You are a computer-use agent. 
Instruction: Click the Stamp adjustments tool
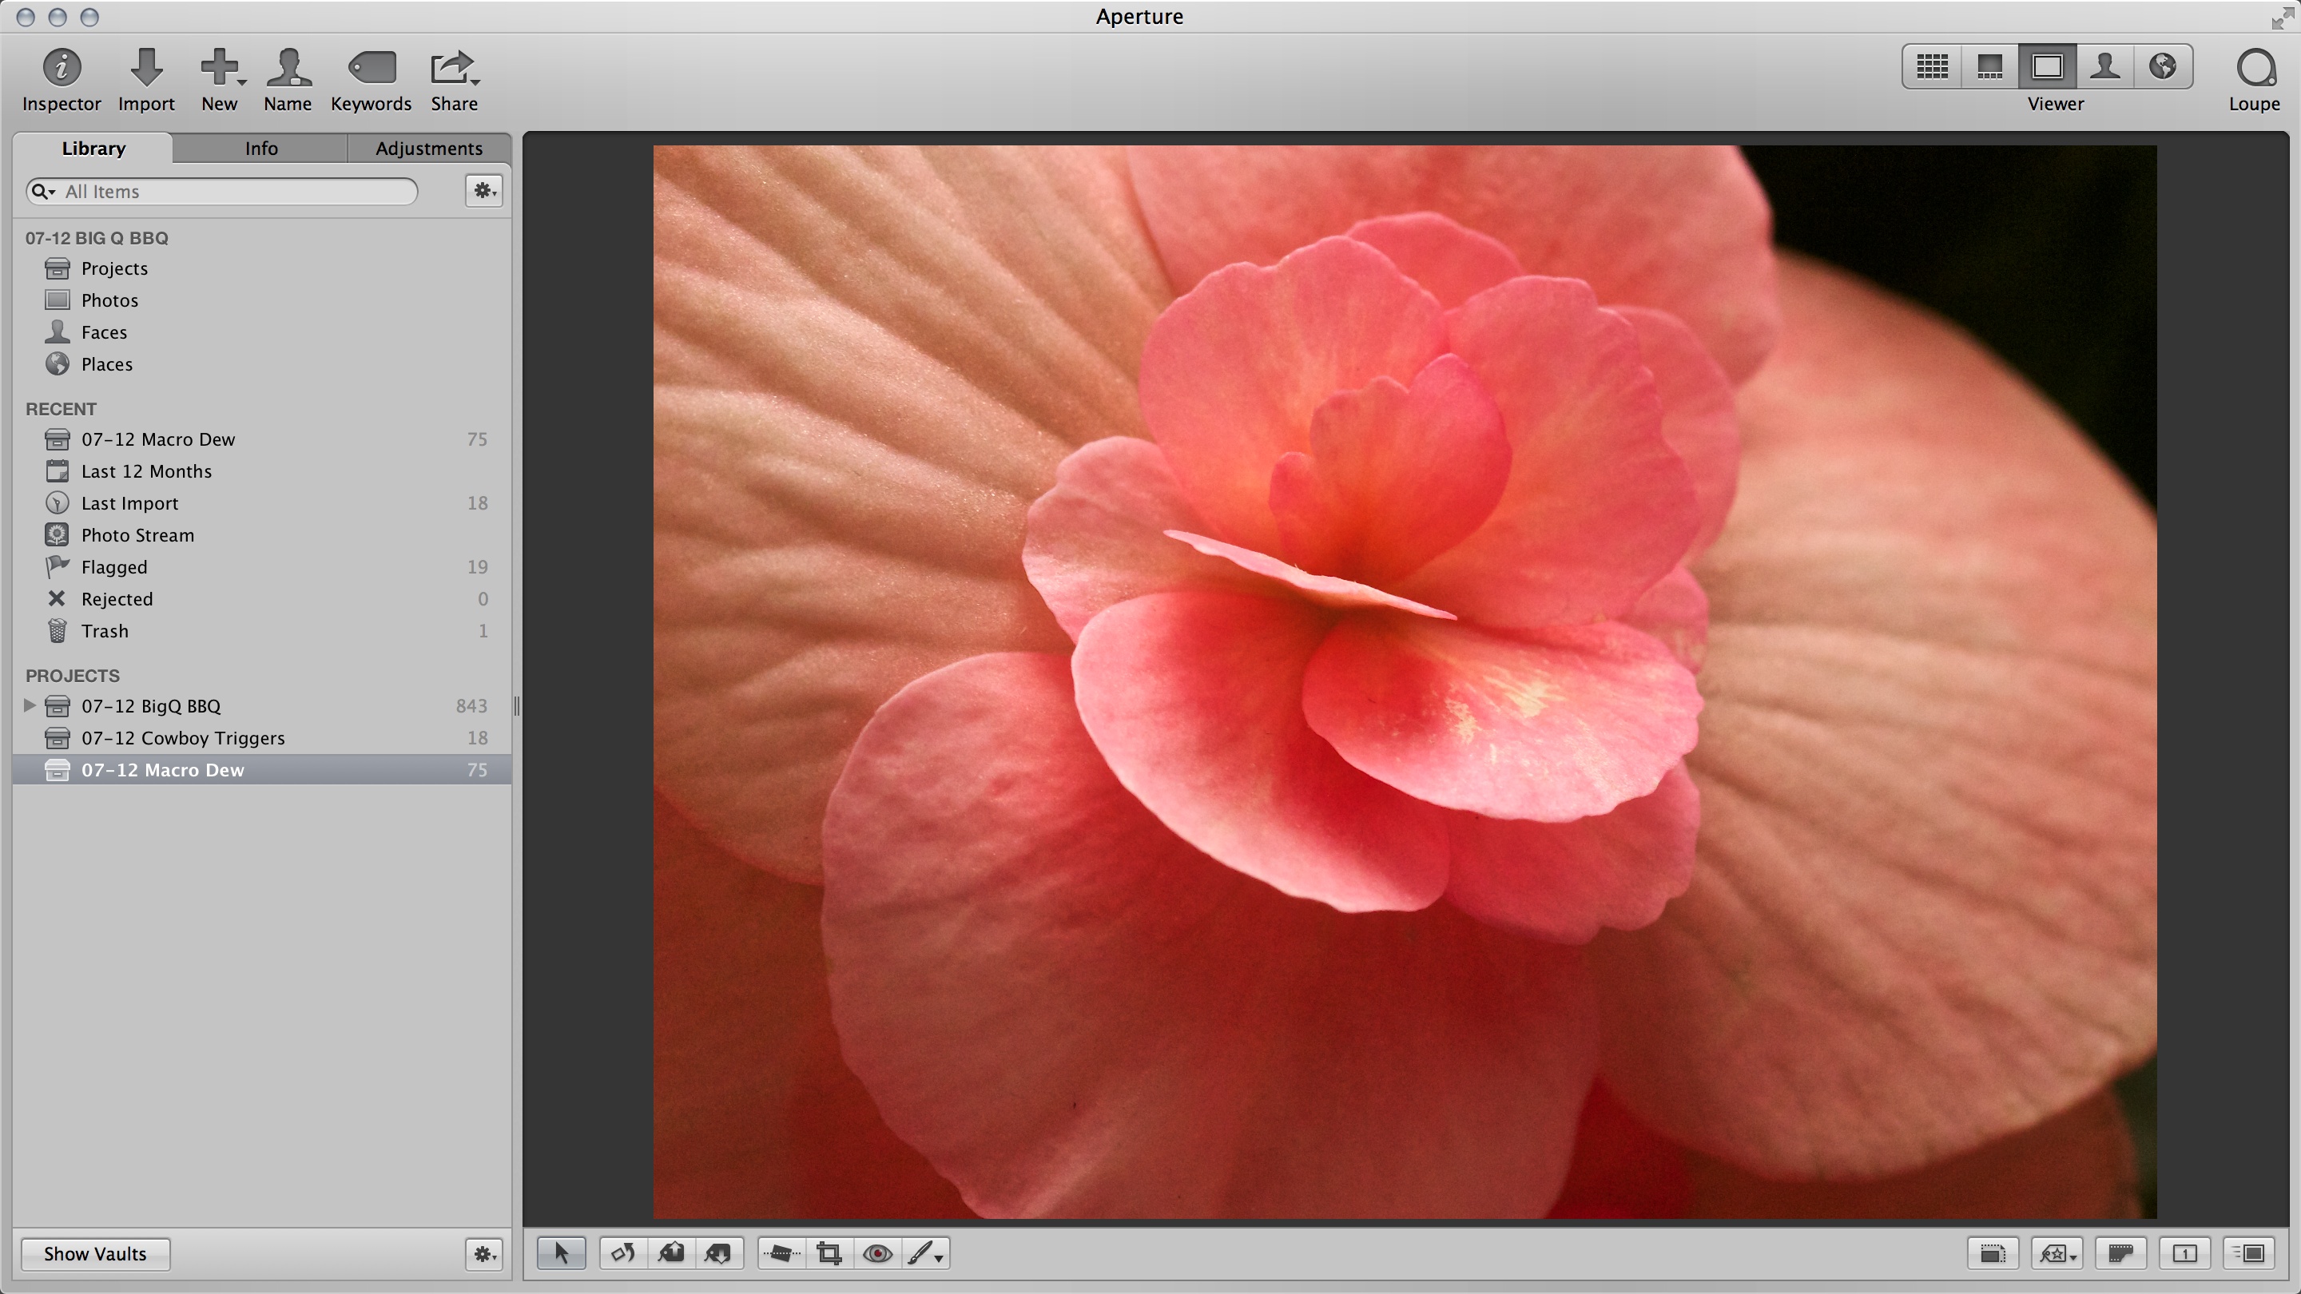718,1253
